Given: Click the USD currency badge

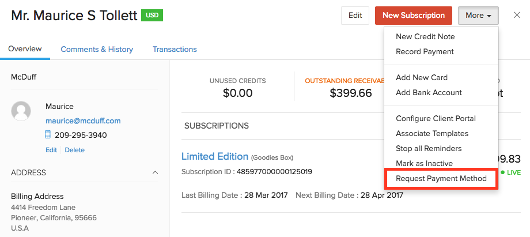Looking at the screenshot, I should tap(152, 16).
